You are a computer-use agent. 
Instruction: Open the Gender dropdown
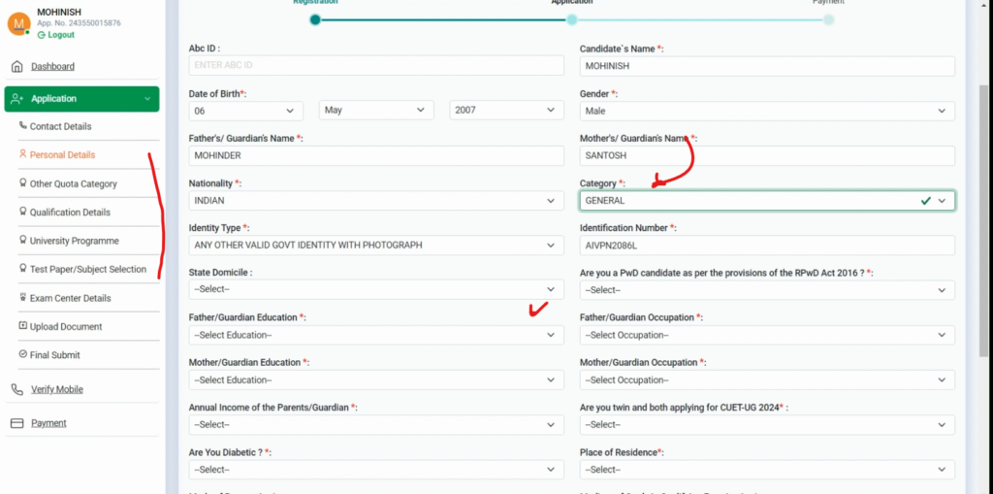coord(766,112)
